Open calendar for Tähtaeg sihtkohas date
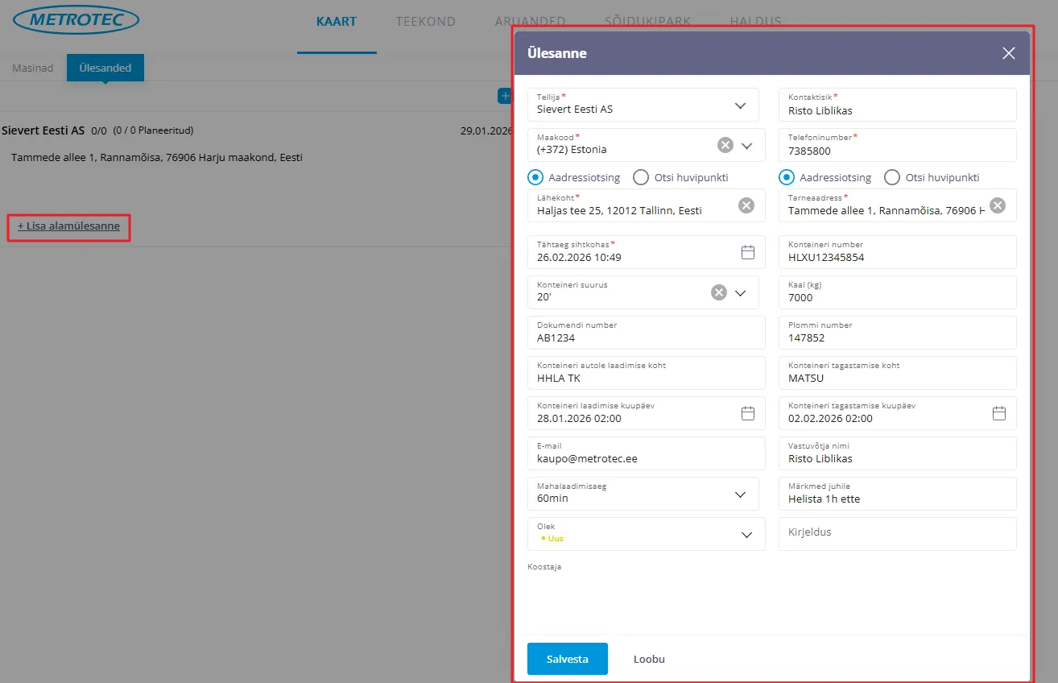 click(747, 252)
